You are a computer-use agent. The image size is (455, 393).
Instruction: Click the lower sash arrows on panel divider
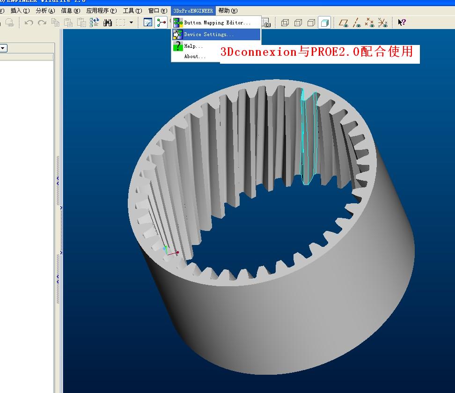pyautogui.click(x=58, y=279)
